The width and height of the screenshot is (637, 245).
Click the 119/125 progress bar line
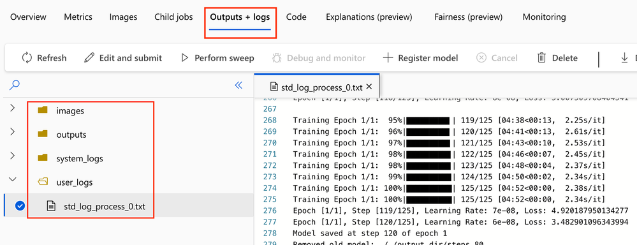click(449, 120)
